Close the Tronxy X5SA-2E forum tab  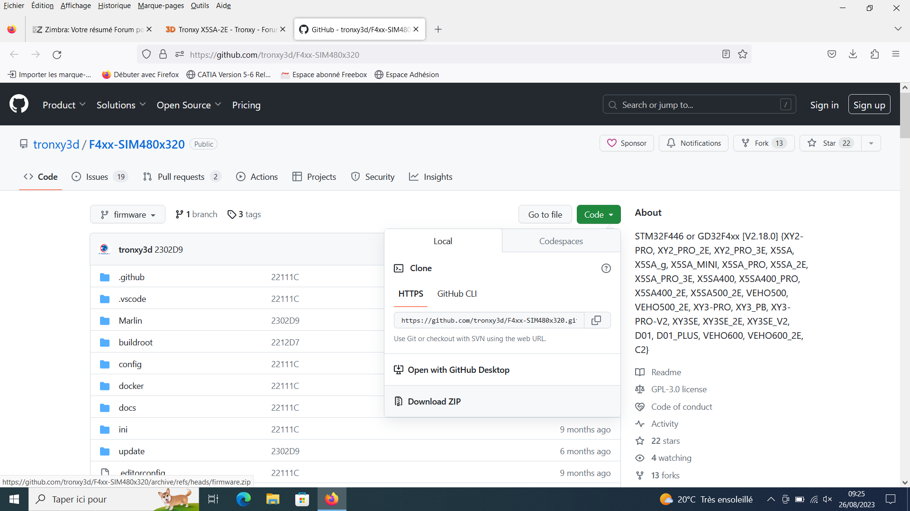pyautogui.click(x=282, y=29)
